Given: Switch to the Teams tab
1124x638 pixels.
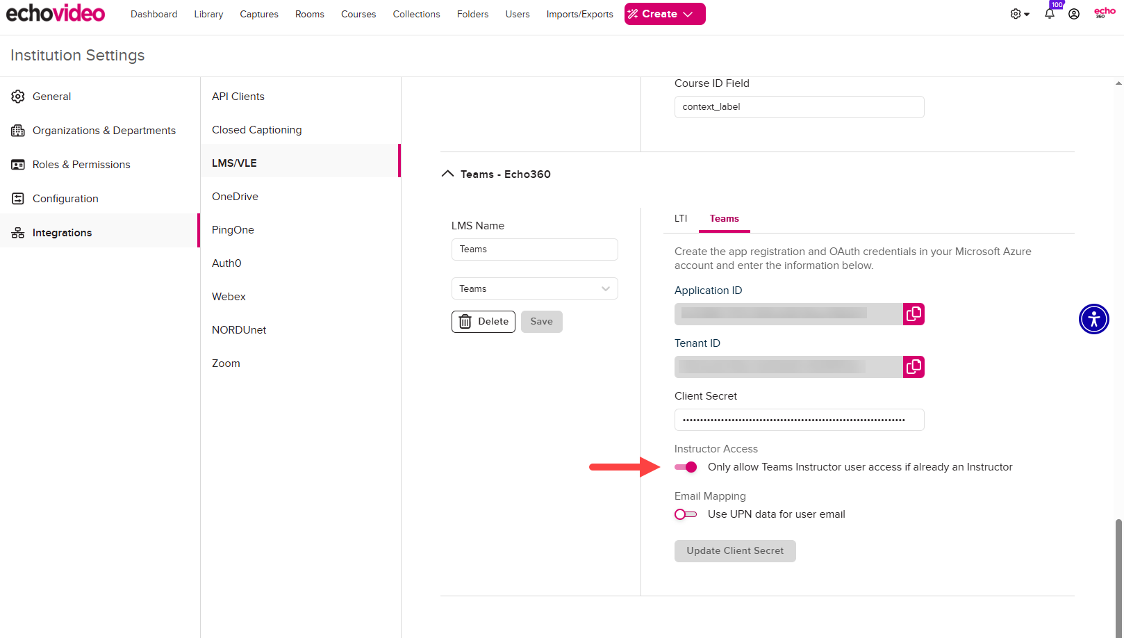Looking at the screenshot, I should tap(725, 218).
